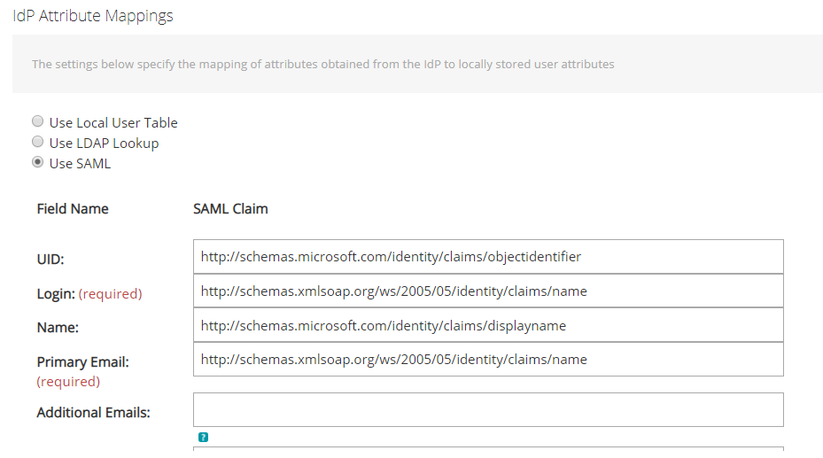Click the Additional Emails label

pyautogui.click(x=93, y=412)
